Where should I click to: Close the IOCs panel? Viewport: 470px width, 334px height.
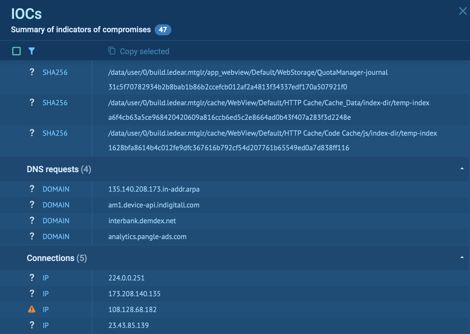tap(463, 11)
